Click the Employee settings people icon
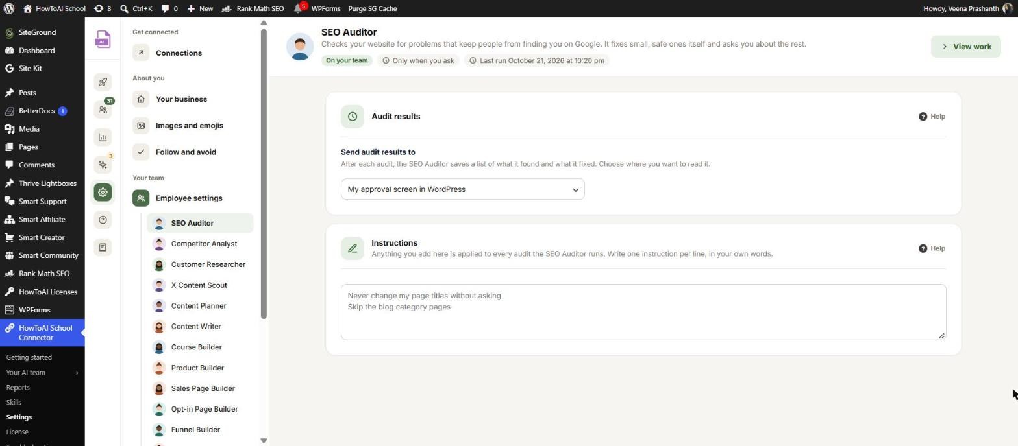 click(x=141, y=198)
